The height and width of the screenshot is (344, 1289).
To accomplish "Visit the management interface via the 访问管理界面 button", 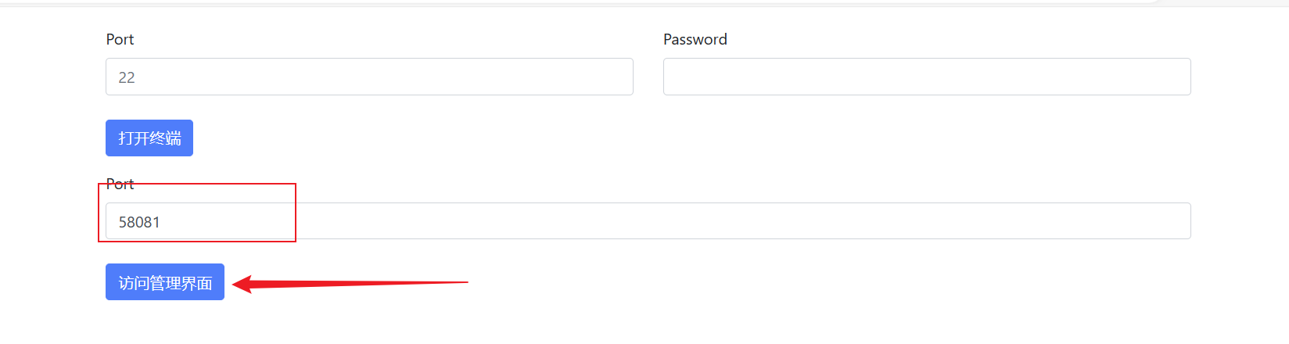I will point(165,282).
